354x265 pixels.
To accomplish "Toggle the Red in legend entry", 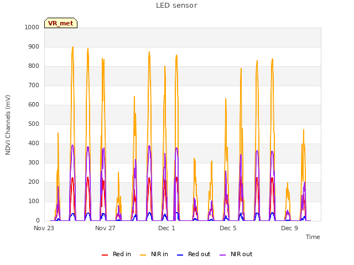I will tap(116, 254).
